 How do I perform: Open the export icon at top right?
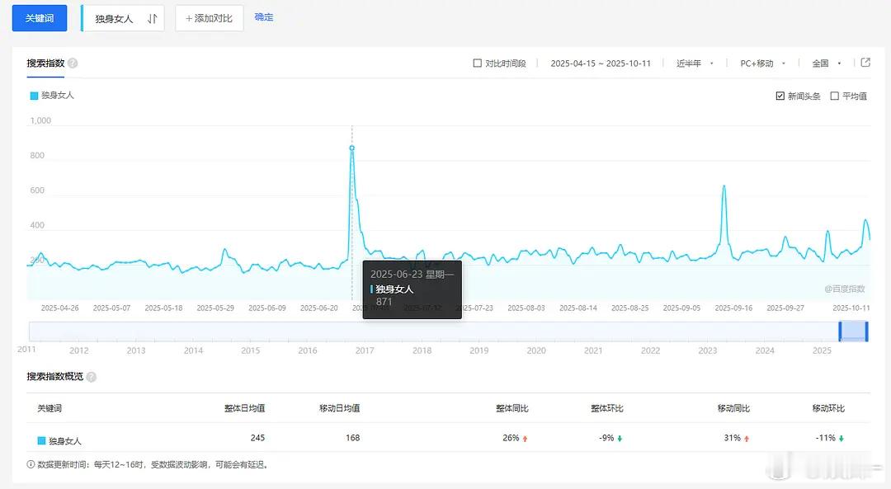(865, 63)
